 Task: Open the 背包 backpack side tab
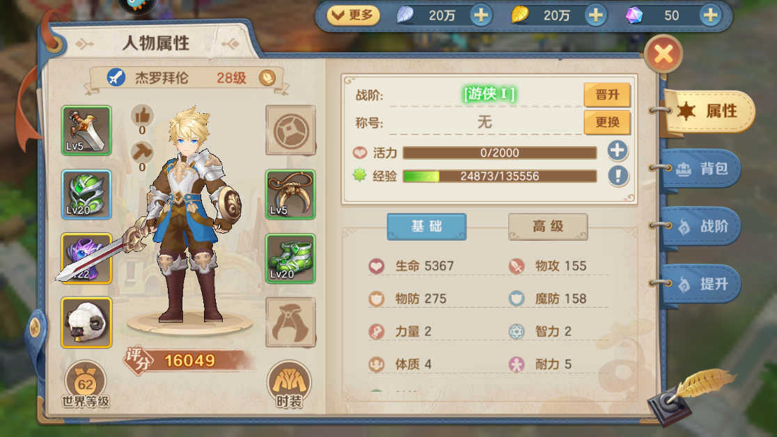[701, 168]
